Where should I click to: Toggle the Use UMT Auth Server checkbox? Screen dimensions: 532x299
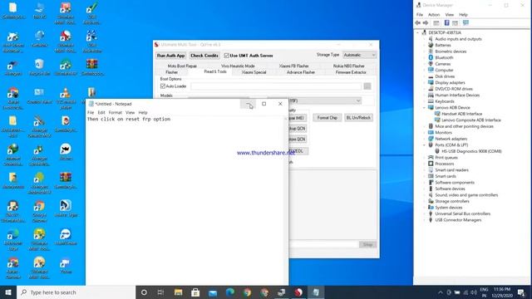pyautogui.click(x=226, y=56)
